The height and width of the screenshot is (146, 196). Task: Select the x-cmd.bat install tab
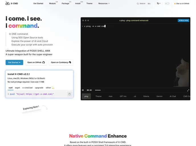tap(27, 88)
